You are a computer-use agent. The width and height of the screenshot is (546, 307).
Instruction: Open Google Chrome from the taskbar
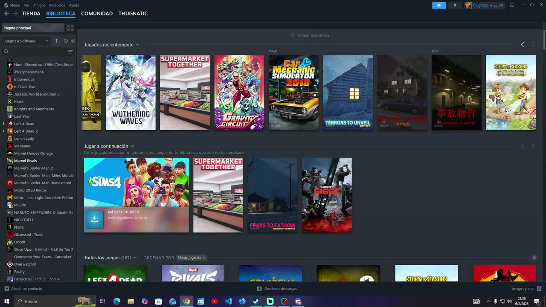coord(186,301)
